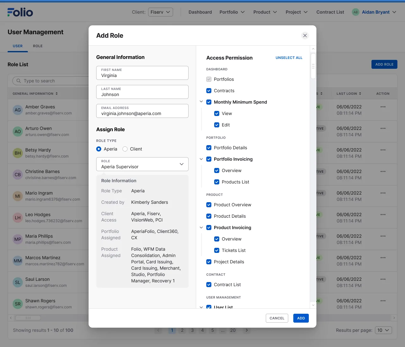Click the AB user avatar icon
Viewport: 405px width, 347px height.
coord(356,12)
